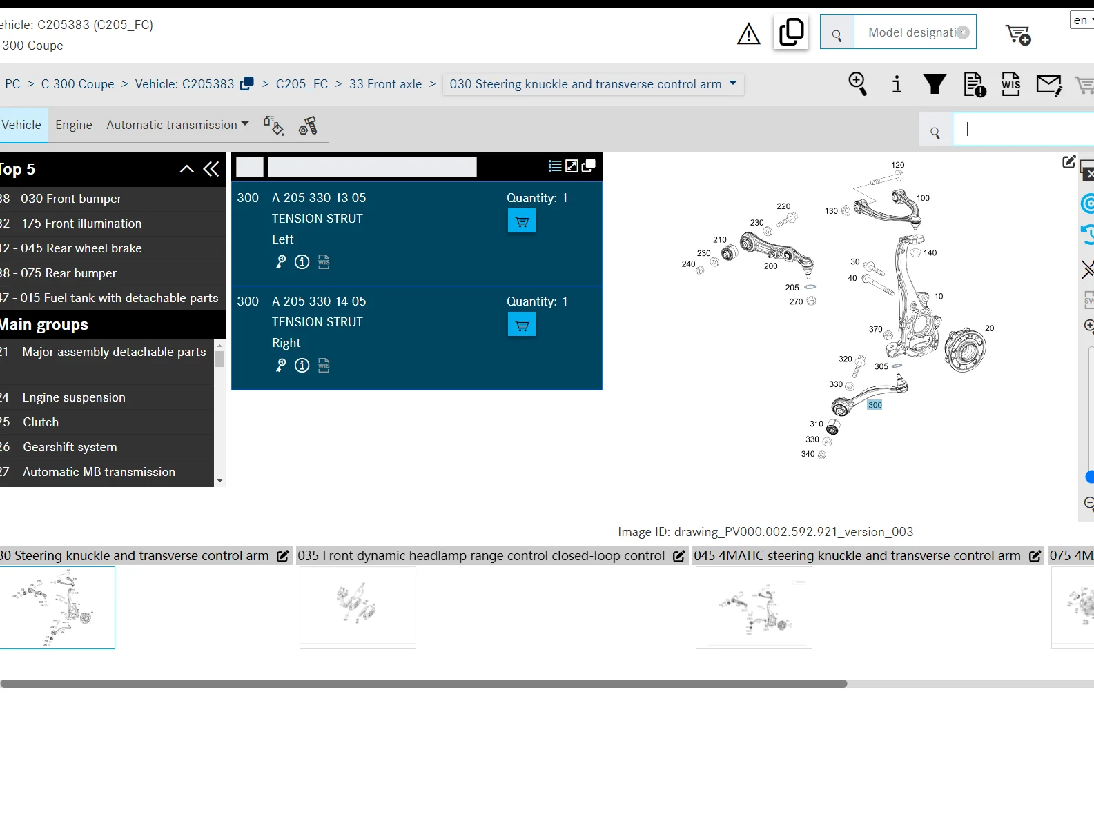The image size is (1094, 832).
Task: Select the 035 Front dynamic headlamp thumbnail
Action: click(x=358, y=608)
